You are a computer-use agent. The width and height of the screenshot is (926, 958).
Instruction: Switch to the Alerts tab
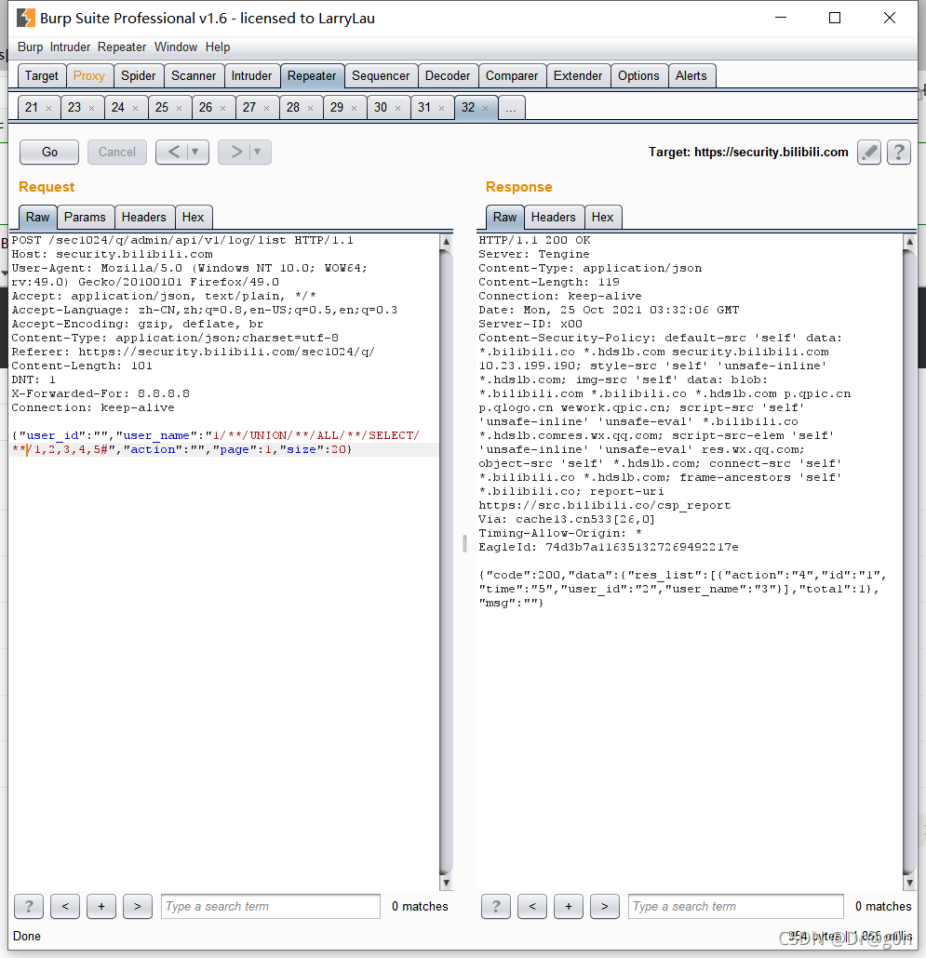tap(691, 75)
